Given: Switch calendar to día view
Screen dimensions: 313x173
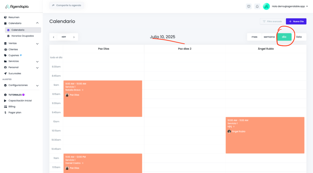Looking at the screenshot, I should (x=284, y=37).
